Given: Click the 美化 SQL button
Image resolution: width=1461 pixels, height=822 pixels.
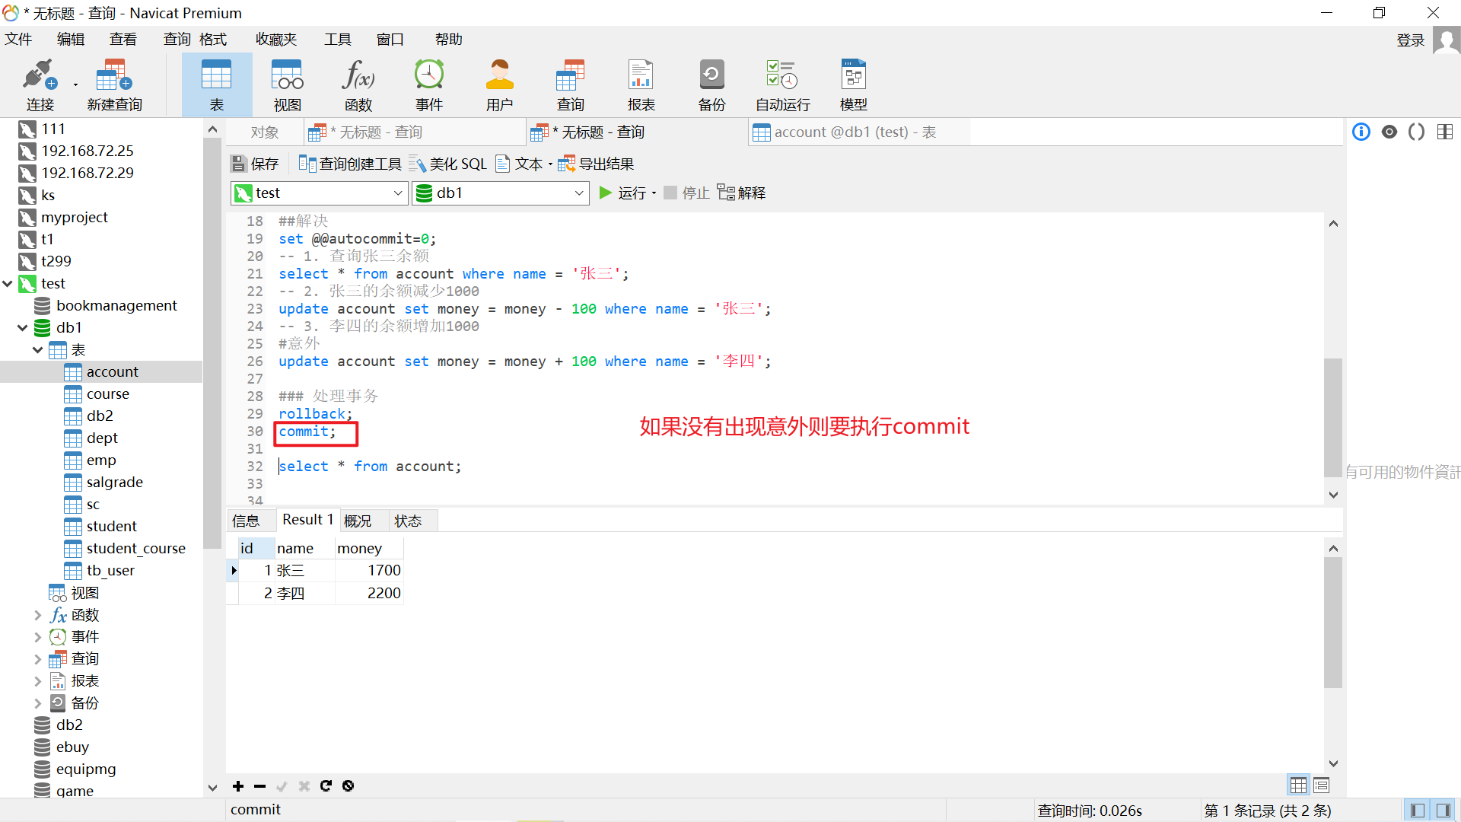Looking at the screenshot, I should [x=448, y=164].
